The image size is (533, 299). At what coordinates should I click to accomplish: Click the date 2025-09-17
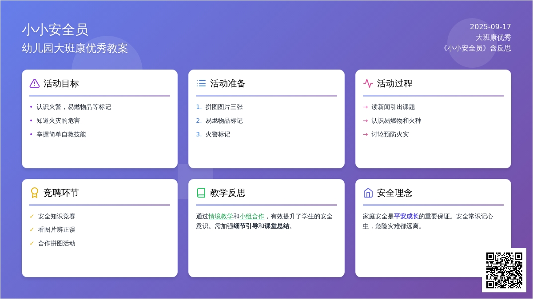pyautogui.click(x=490, y=27)
